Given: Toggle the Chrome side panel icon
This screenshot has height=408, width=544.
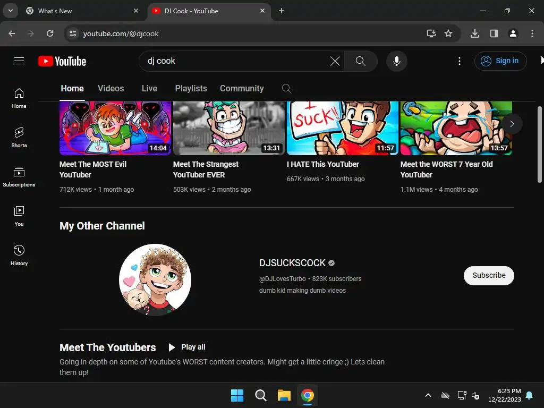Looking at the screenshot, I should pos(494,33).
